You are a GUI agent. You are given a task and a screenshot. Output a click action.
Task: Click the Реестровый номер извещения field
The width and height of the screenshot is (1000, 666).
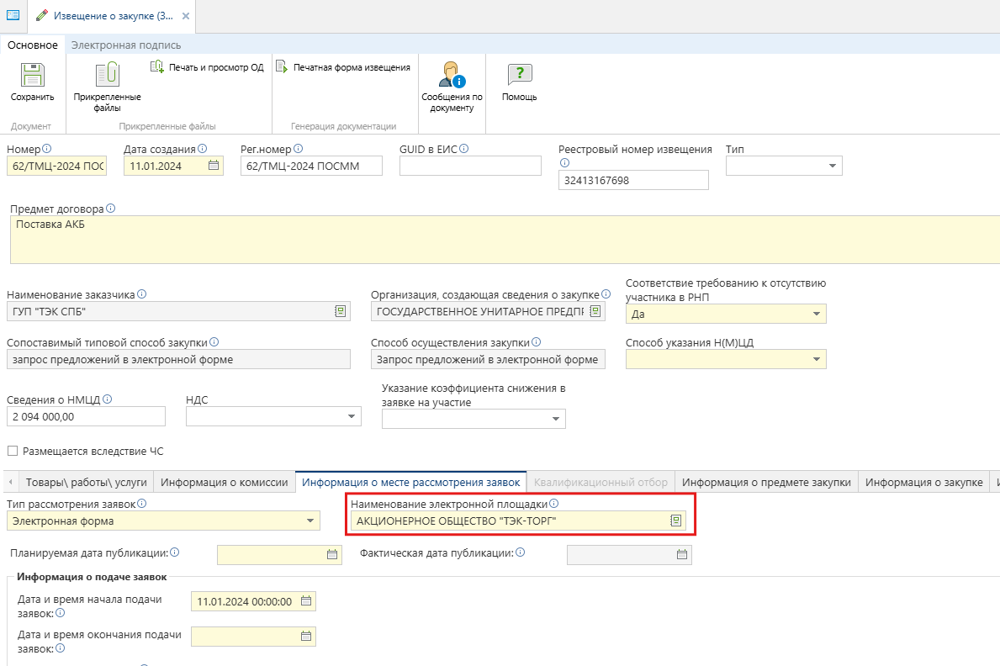tap(633, 180)
